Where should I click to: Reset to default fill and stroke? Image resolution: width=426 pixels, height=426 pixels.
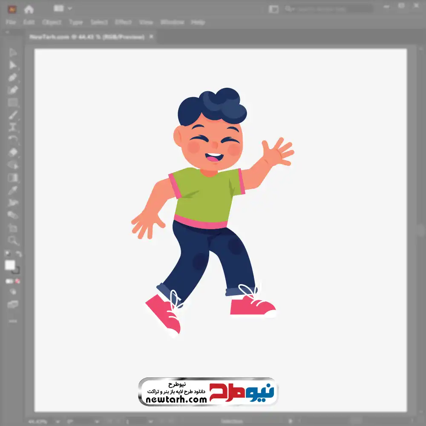(x=7, y=254)
